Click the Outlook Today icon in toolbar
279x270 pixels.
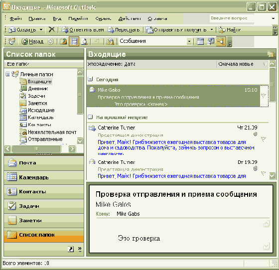(x=12, y=41)
